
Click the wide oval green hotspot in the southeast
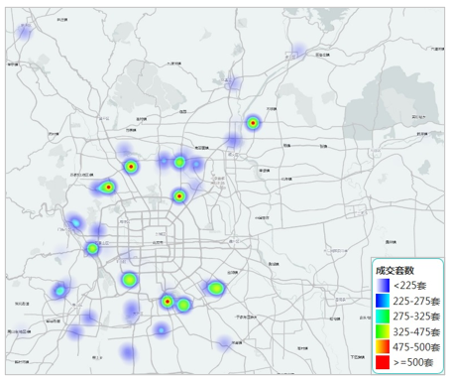point(215,288)
